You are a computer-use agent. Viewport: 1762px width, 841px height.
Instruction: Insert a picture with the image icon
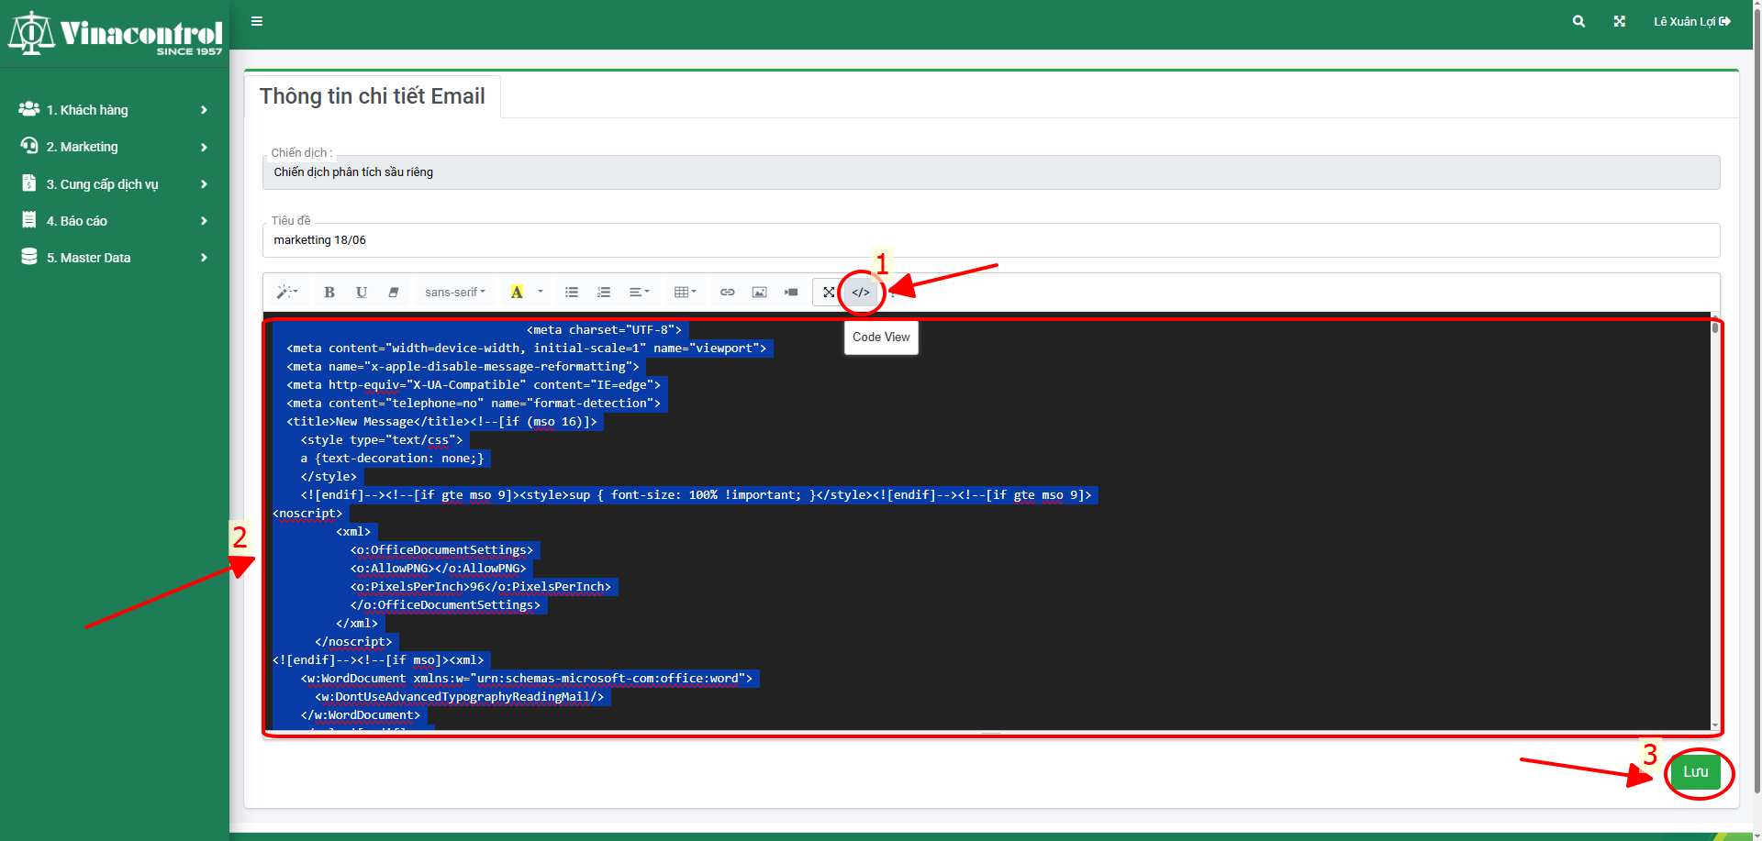pyautogui.click(x=760, y=293)
